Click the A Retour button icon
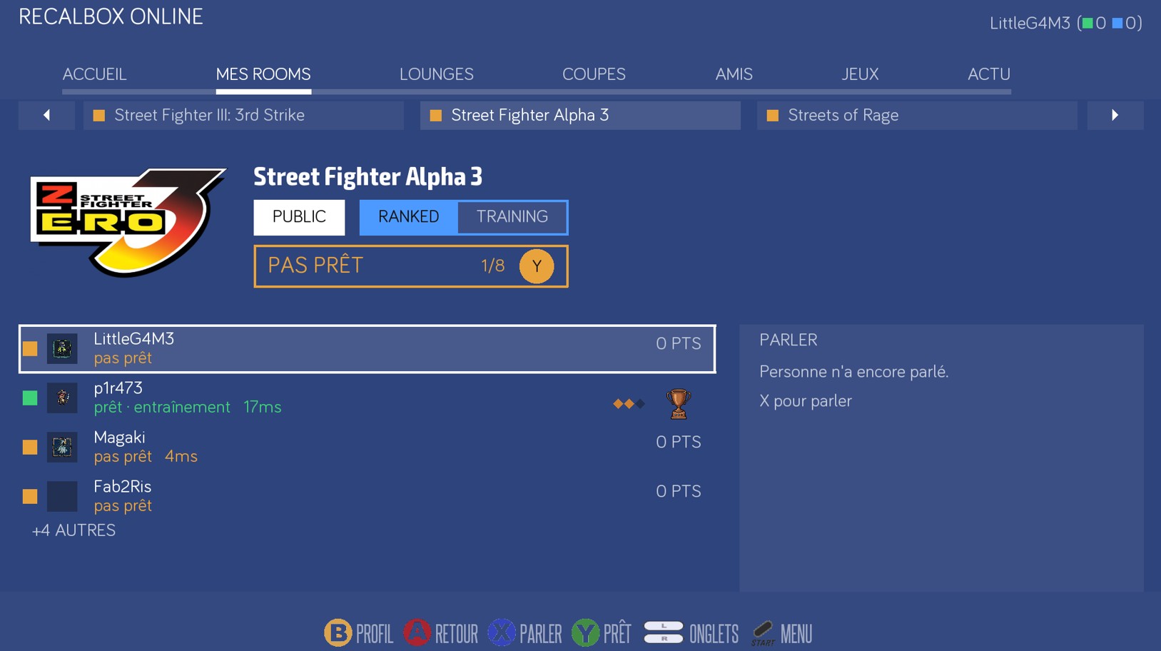 [417, 632]
